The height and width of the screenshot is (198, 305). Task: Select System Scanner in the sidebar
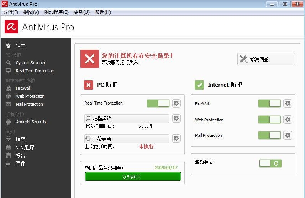coord(30,63)
